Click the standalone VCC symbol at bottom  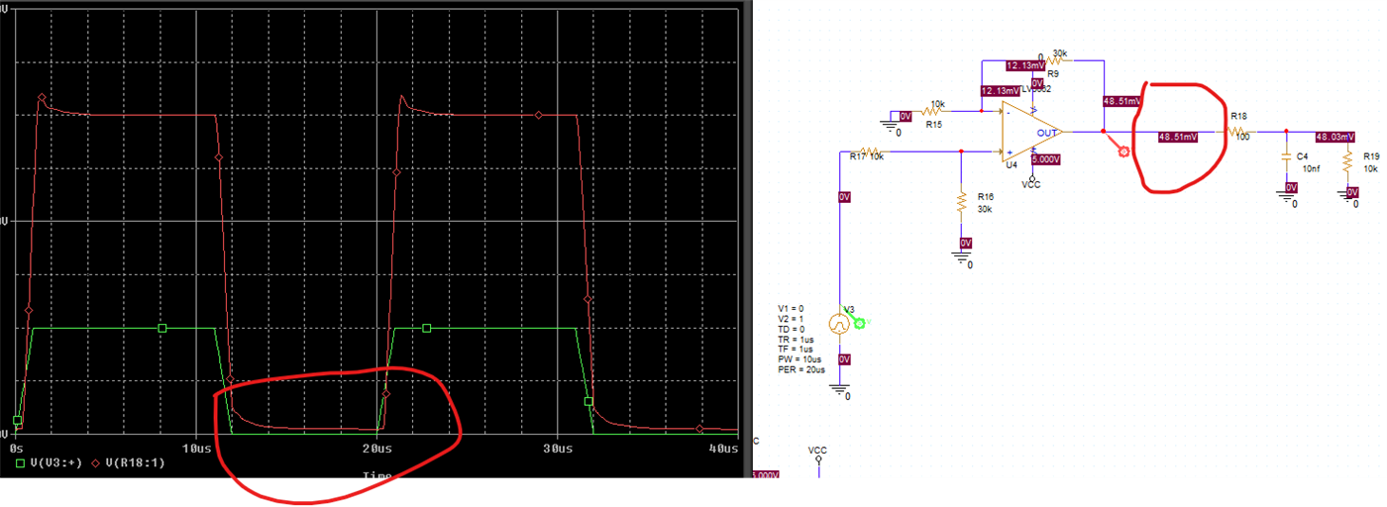coord(817,456)
